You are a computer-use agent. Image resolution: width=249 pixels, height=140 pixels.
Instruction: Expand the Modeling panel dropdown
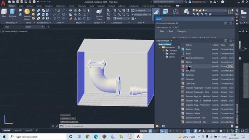[x=11, y=23]
